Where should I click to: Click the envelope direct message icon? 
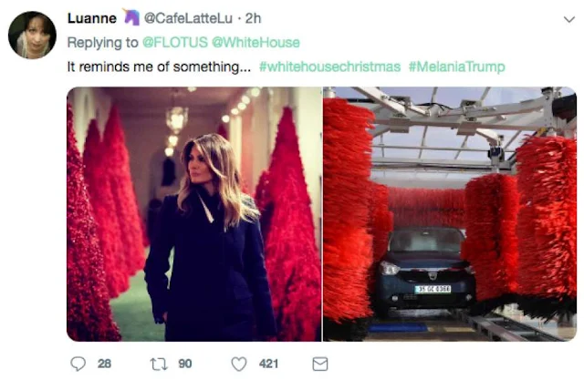[320, 364]
